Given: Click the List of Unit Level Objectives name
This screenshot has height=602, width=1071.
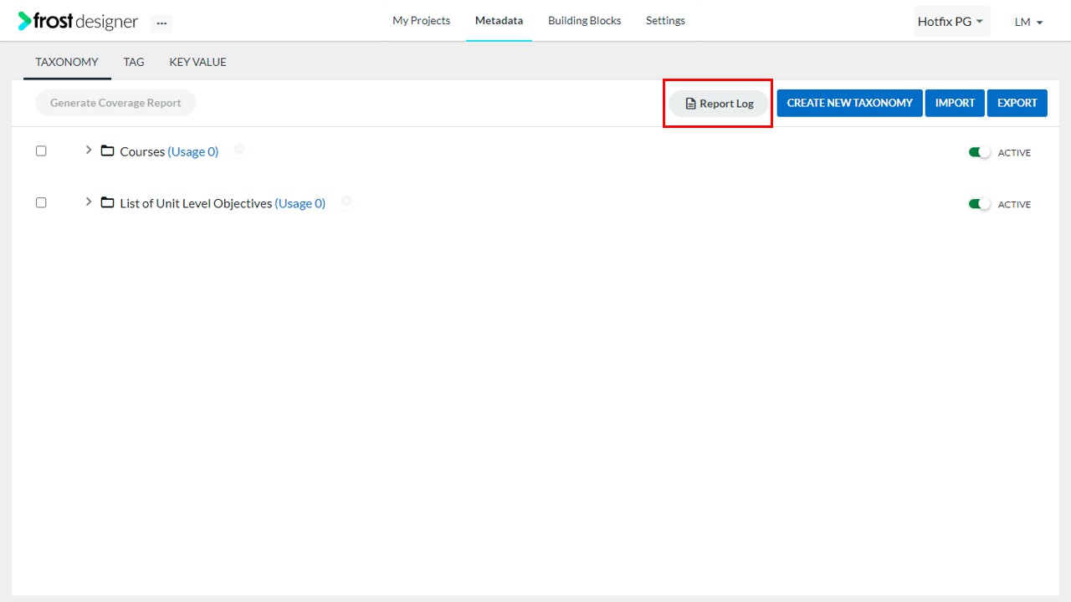Looking at the screenshot, I should coord(196,203).
